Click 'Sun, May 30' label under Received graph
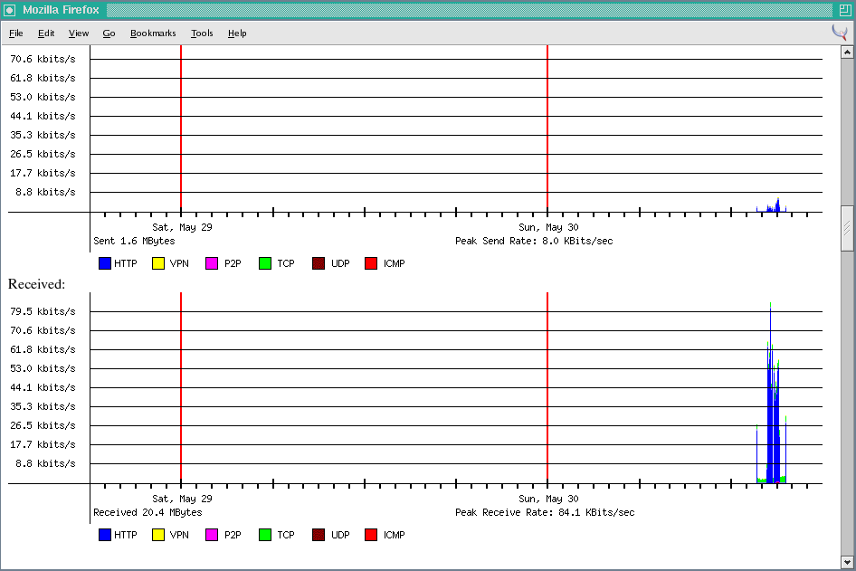 (x=548, y=499)
